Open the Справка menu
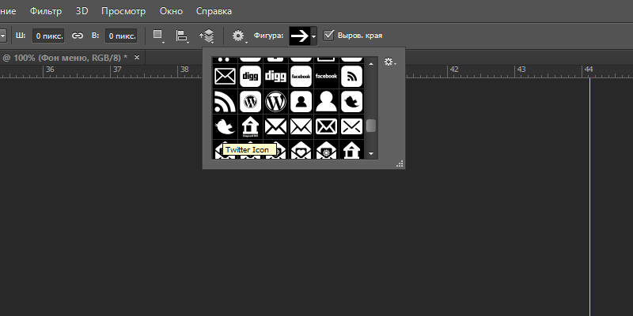 tap(214, 12)
